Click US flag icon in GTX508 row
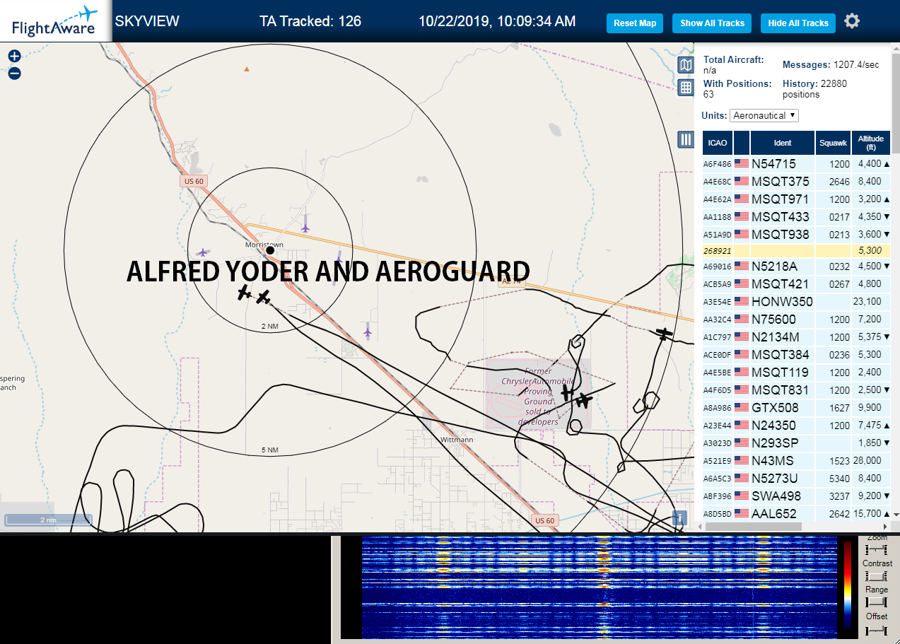 tap(742, 407)
